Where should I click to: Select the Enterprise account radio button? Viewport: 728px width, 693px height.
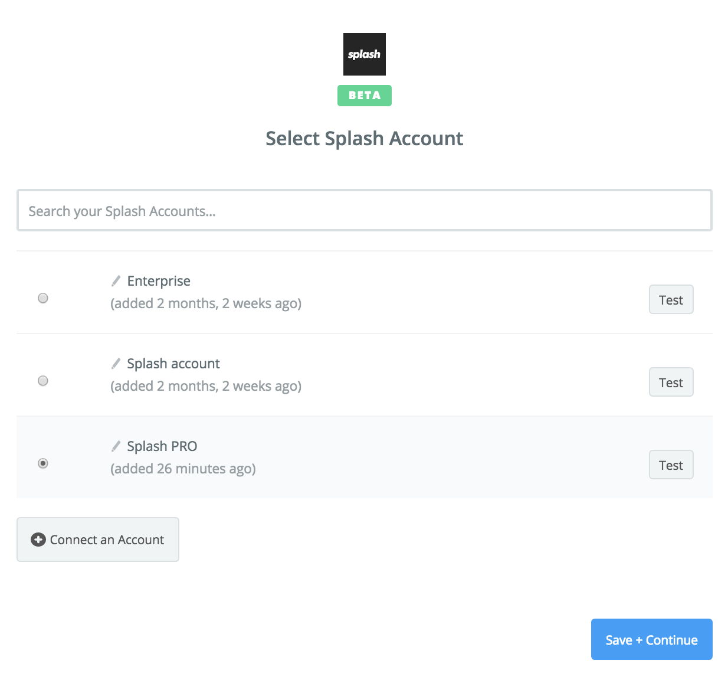click(x=43, y=298)
